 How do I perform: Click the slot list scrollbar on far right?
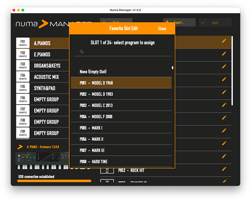coord(232,70)
